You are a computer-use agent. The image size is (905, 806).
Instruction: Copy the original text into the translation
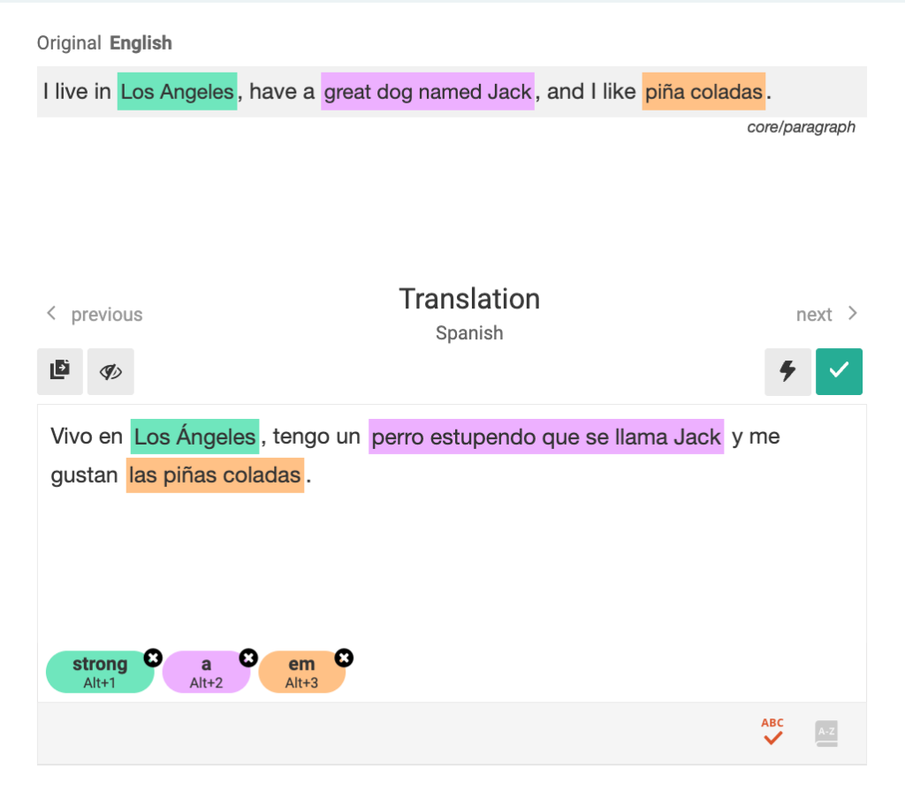tap(59, 371)
